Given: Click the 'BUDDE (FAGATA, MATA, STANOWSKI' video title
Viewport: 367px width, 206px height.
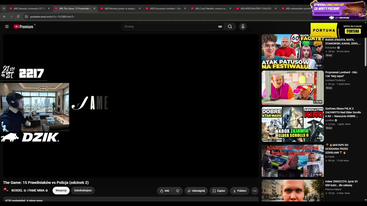Looking at the screenshot, I should point(343,42).
